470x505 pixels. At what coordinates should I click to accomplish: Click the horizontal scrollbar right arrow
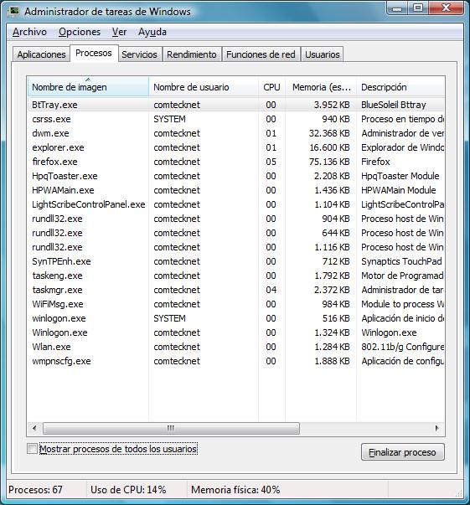click(x=437, y=428)
